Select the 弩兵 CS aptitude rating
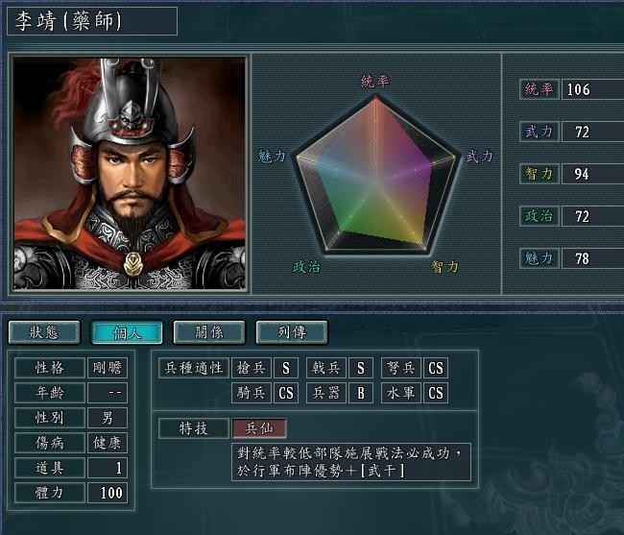 pyautogui.click(x=436, y=368)
